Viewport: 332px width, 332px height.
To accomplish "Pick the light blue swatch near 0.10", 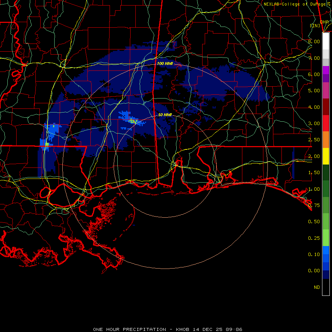I will 326,250.
